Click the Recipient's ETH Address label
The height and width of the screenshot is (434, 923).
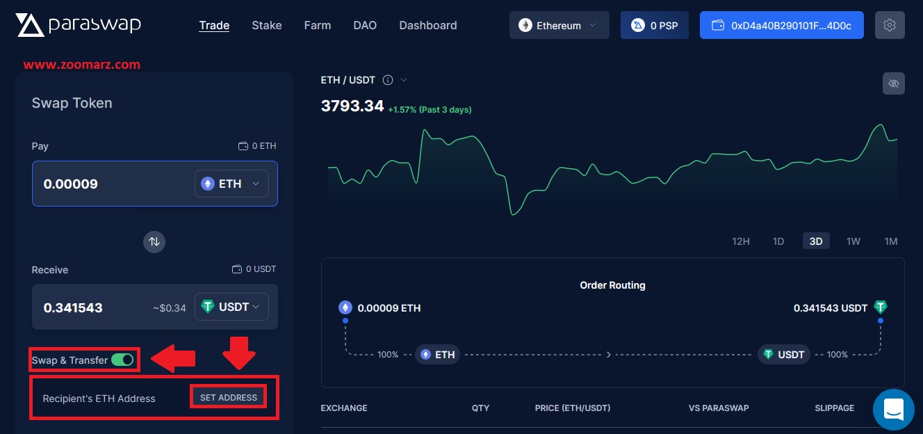pos(99,399)
